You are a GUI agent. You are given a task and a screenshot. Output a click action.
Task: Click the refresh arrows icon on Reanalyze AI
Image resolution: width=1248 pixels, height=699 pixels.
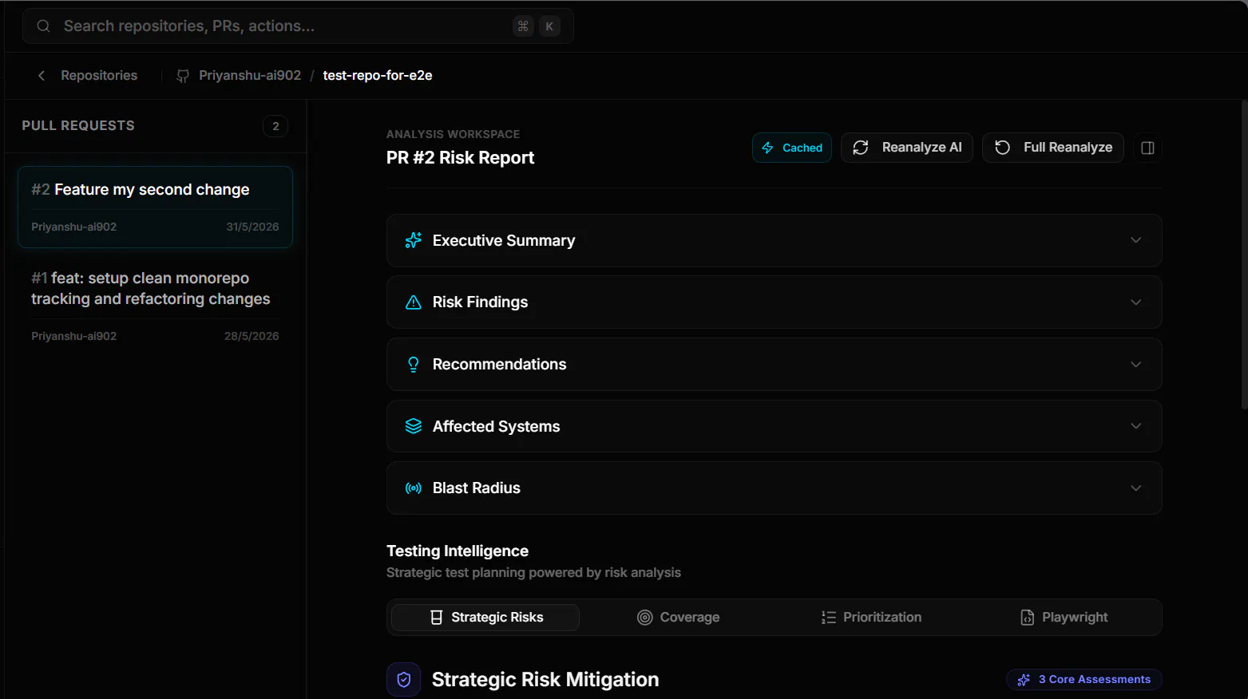(861, 148)
